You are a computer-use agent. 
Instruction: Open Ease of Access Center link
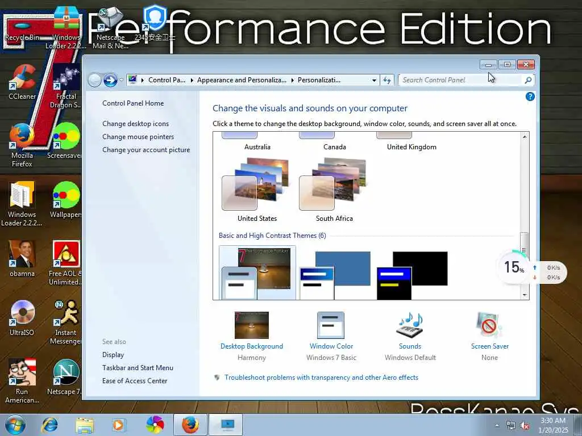point(135,381)
